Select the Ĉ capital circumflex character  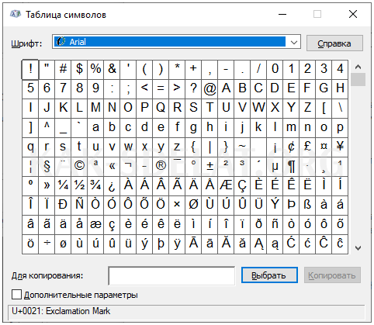point(324,244)
